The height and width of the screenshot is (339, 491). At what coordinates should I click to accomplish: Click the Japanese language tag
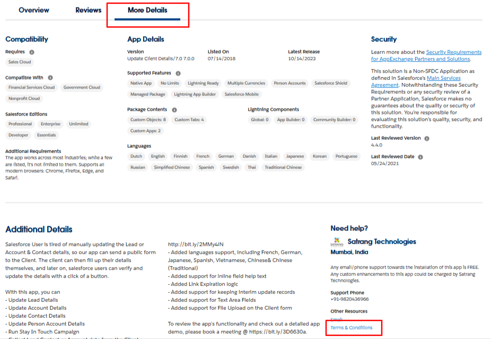[295, 156]
